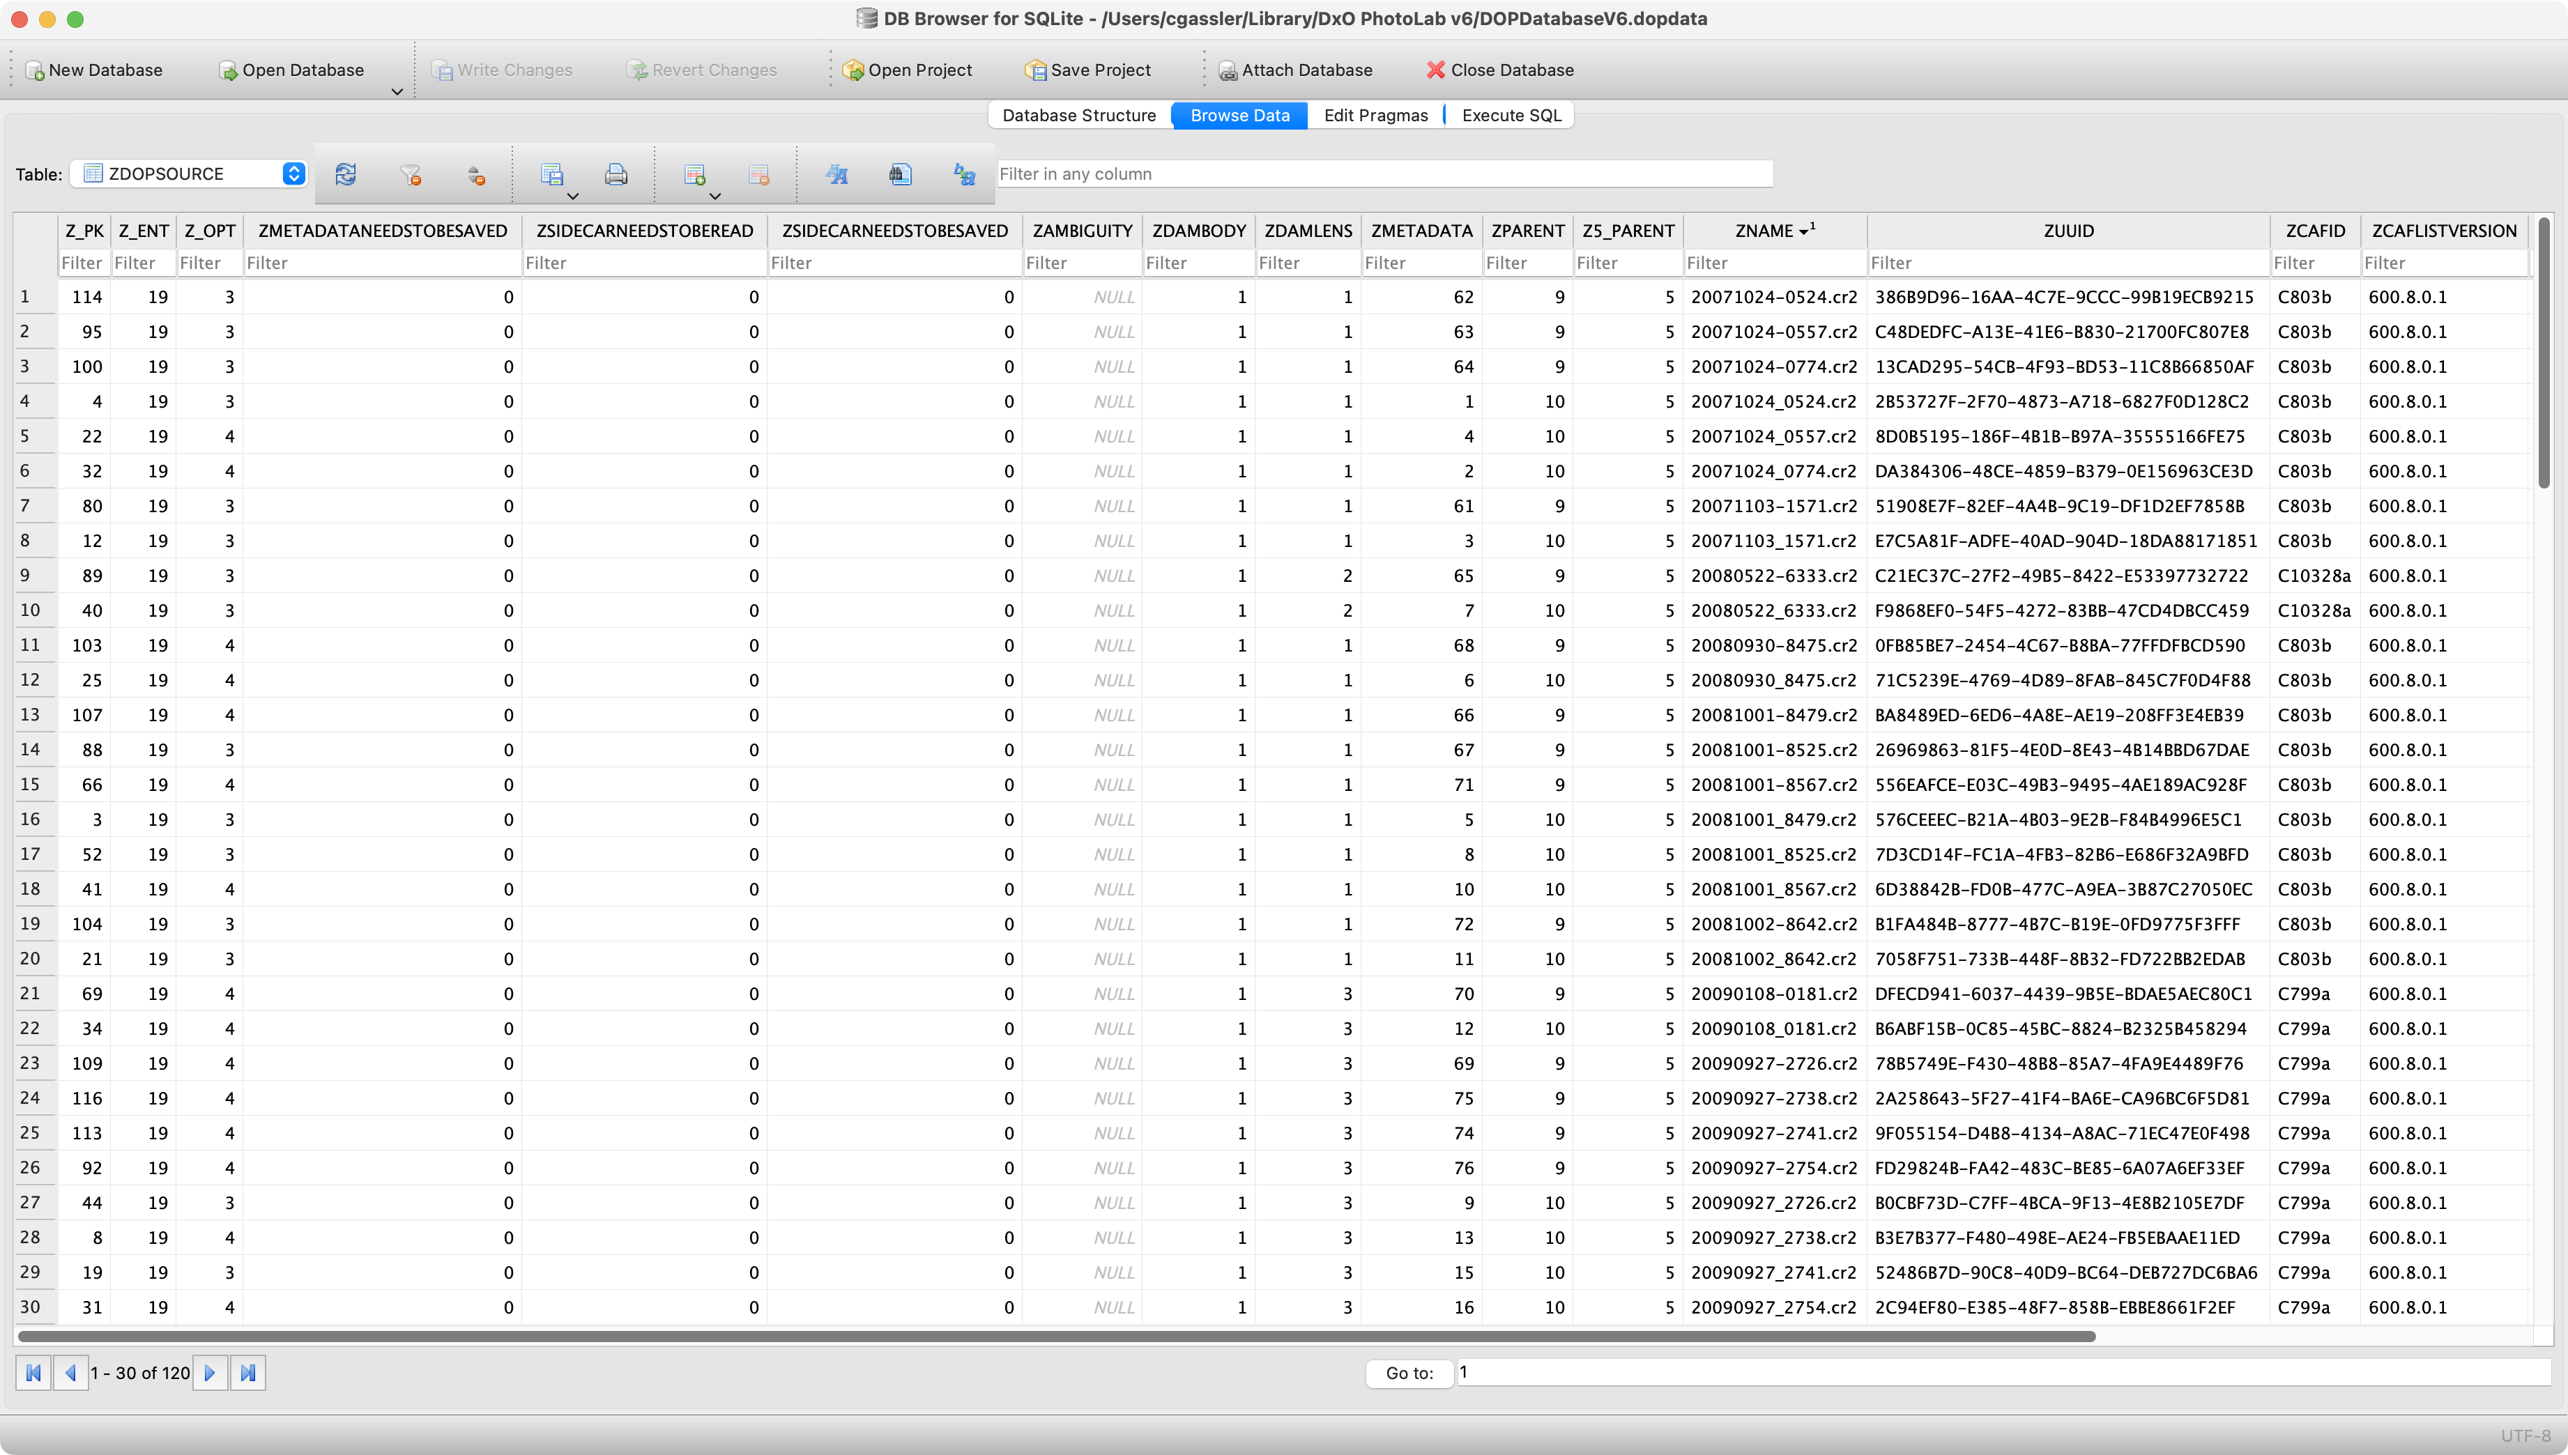Click the horizontal scrollbar of table
2568x1455 pixels.
[x=1055, y=1336]
